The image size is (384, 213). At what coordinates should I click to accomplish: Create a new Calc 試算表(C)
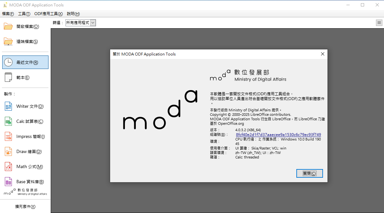click(x=30, y=122)
